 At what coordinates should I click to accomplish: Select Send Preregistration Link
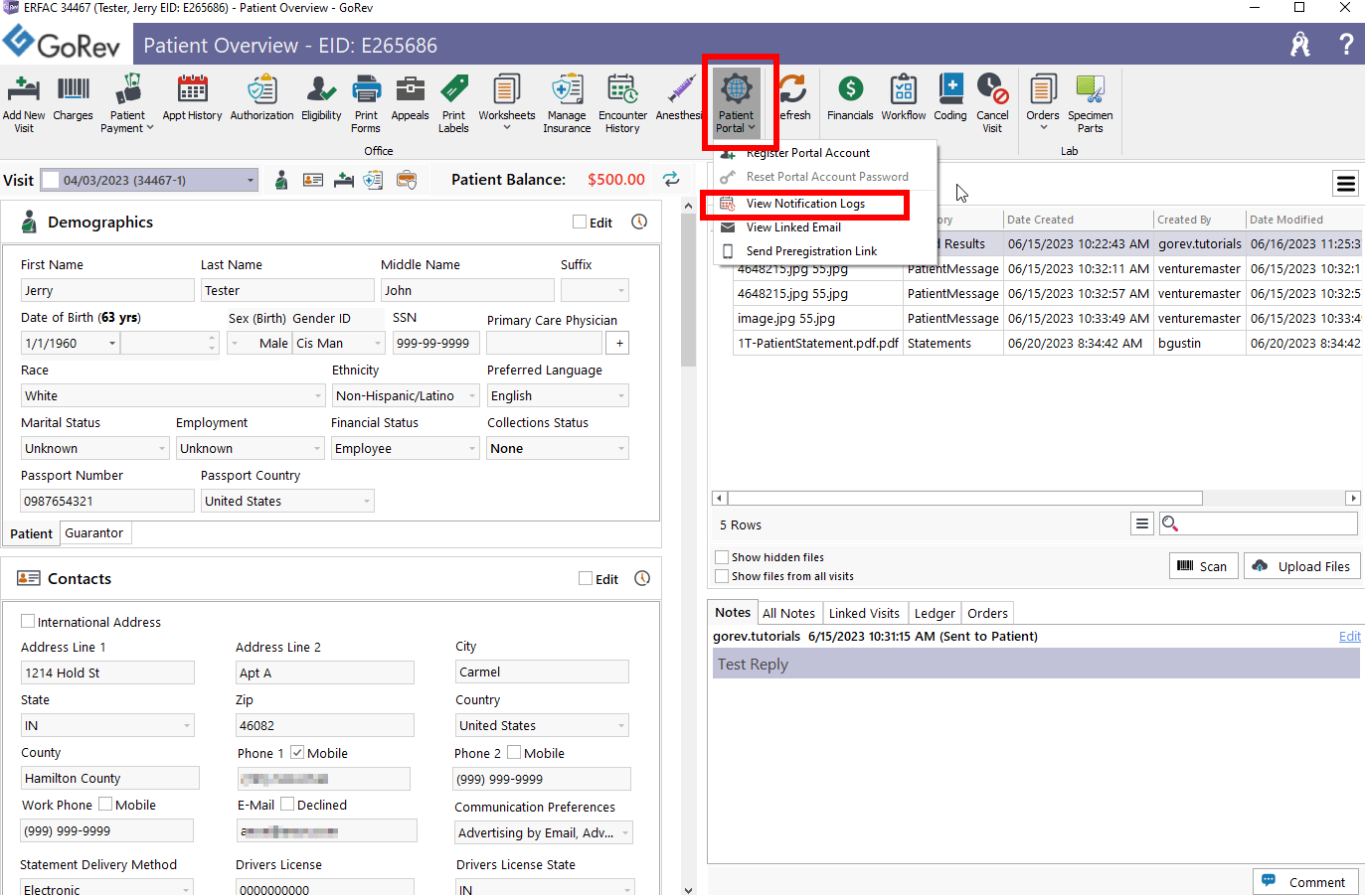[824, 251]
